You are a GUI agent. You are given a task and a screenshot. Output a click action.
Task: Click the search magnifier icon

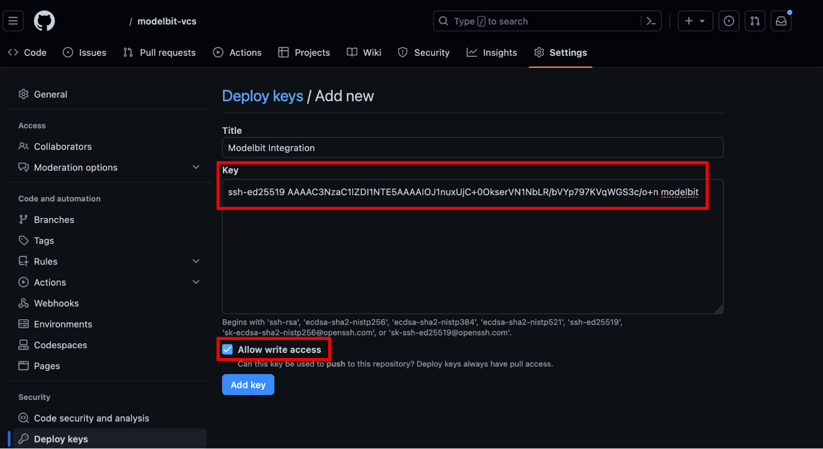pos(443,21)
